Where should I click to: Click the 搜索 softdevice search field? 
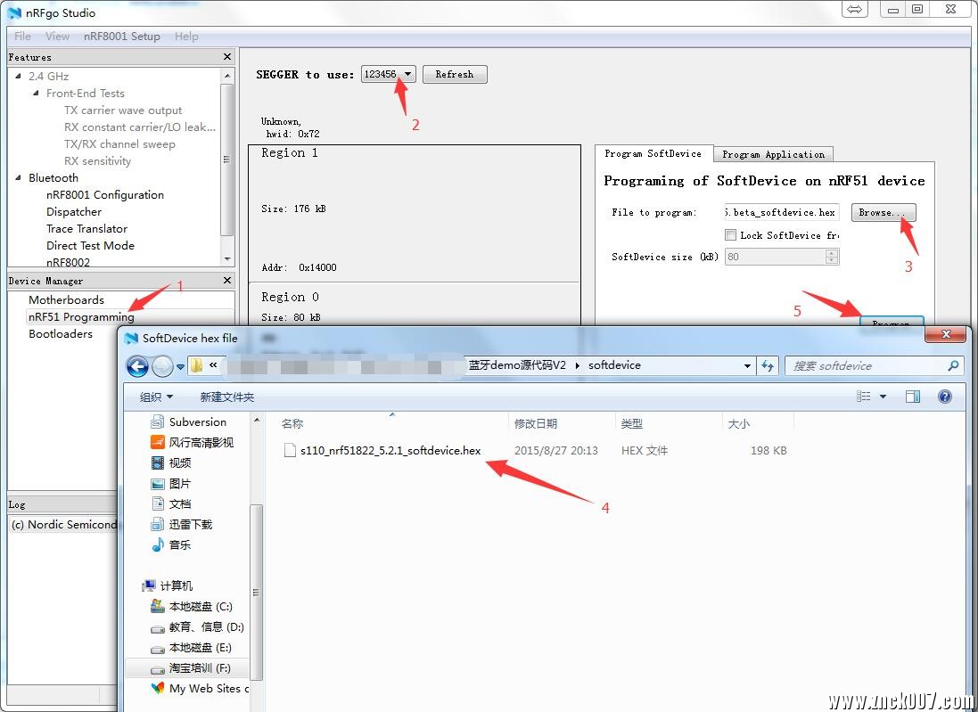[866, 366]
